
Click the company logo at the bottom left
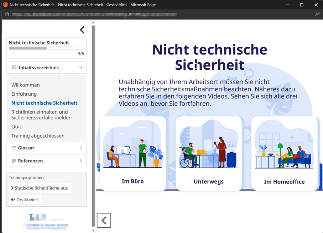click(46, 220)
